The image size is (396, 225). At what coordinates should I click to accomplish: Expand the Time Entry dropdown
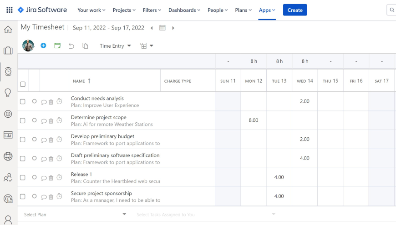pos(115,45)
